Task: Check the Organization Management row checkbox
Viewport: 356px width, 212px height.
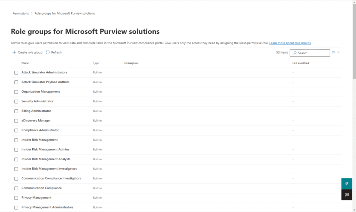Action: tap(16, 92)
